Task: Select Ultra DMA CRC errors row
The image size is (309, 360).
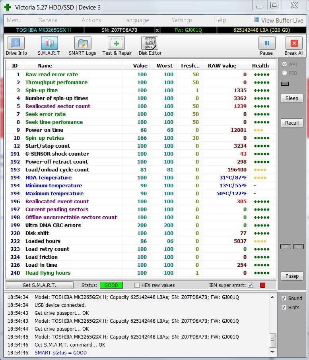Action: pos(140,225)
